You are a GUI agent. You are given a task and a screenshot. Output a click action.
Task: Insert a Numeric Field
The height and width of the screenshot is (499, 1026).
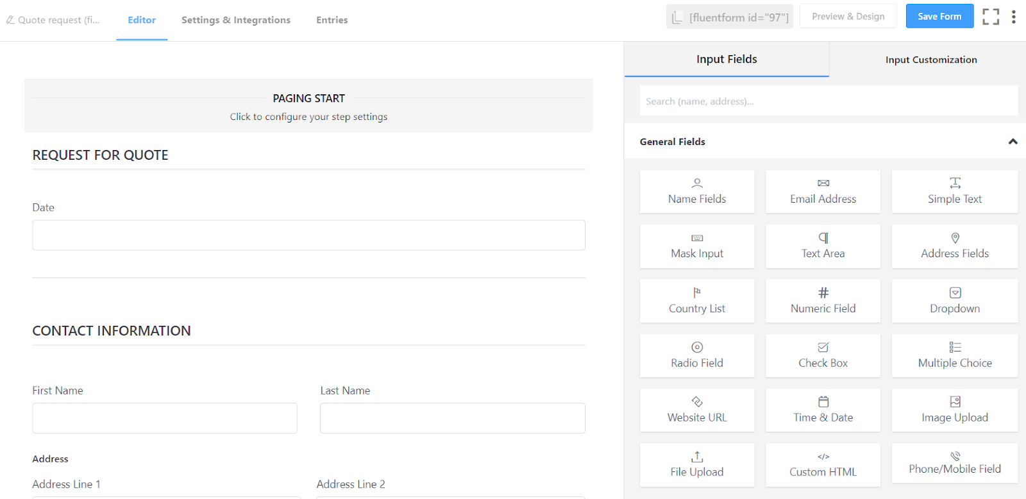click(823, 301)
